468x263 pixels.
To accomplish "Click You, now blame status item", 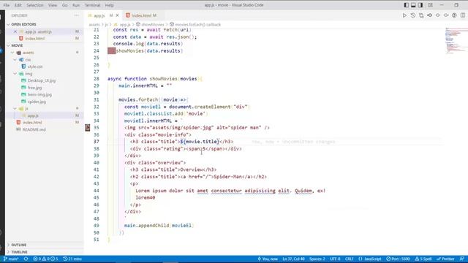I will pos(268,259).
